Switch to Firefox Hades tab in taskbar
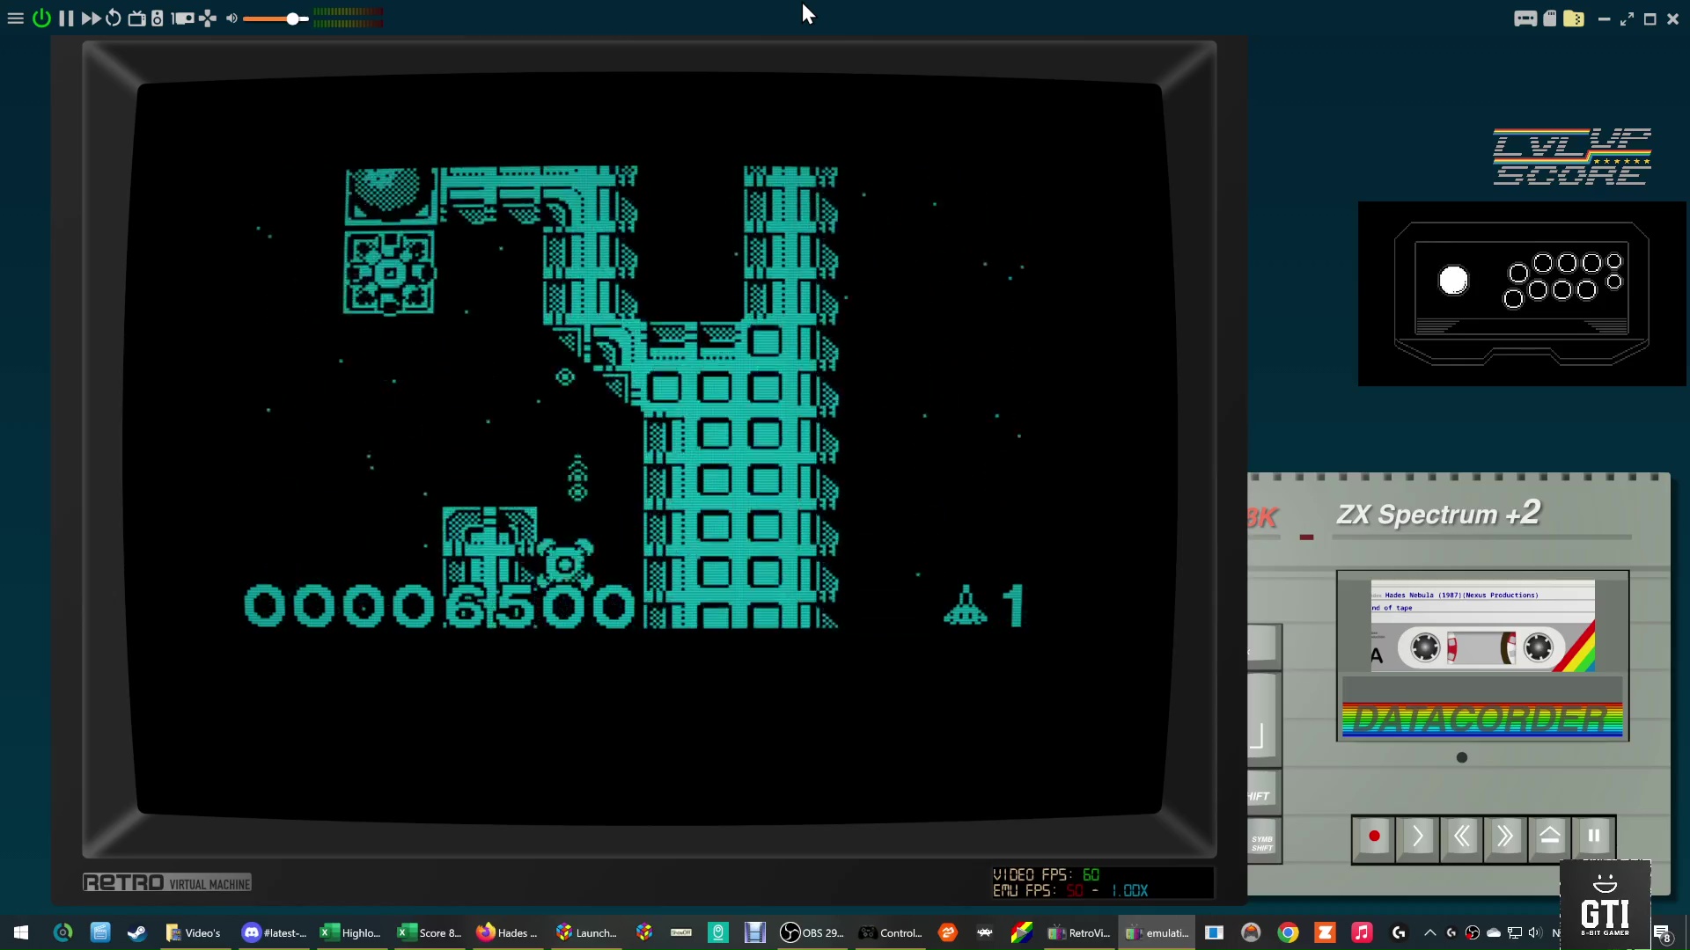 [x=507, y=932]
